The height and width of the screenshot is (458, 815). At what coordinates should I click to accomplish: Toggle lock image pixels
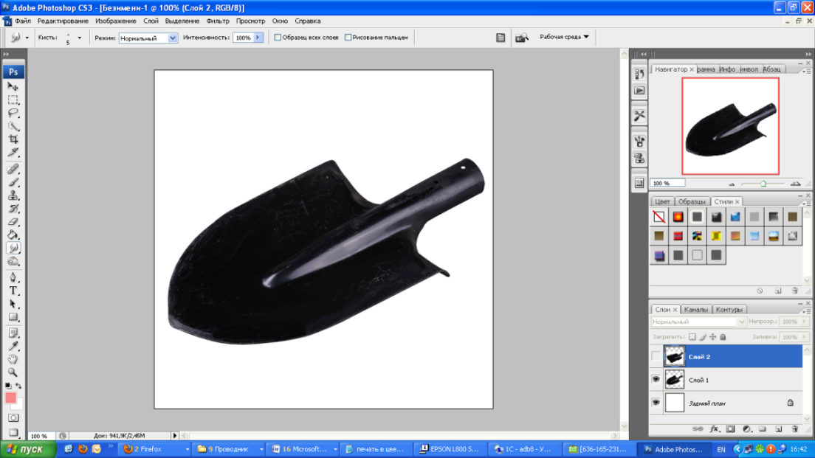(x=703, y=337)
